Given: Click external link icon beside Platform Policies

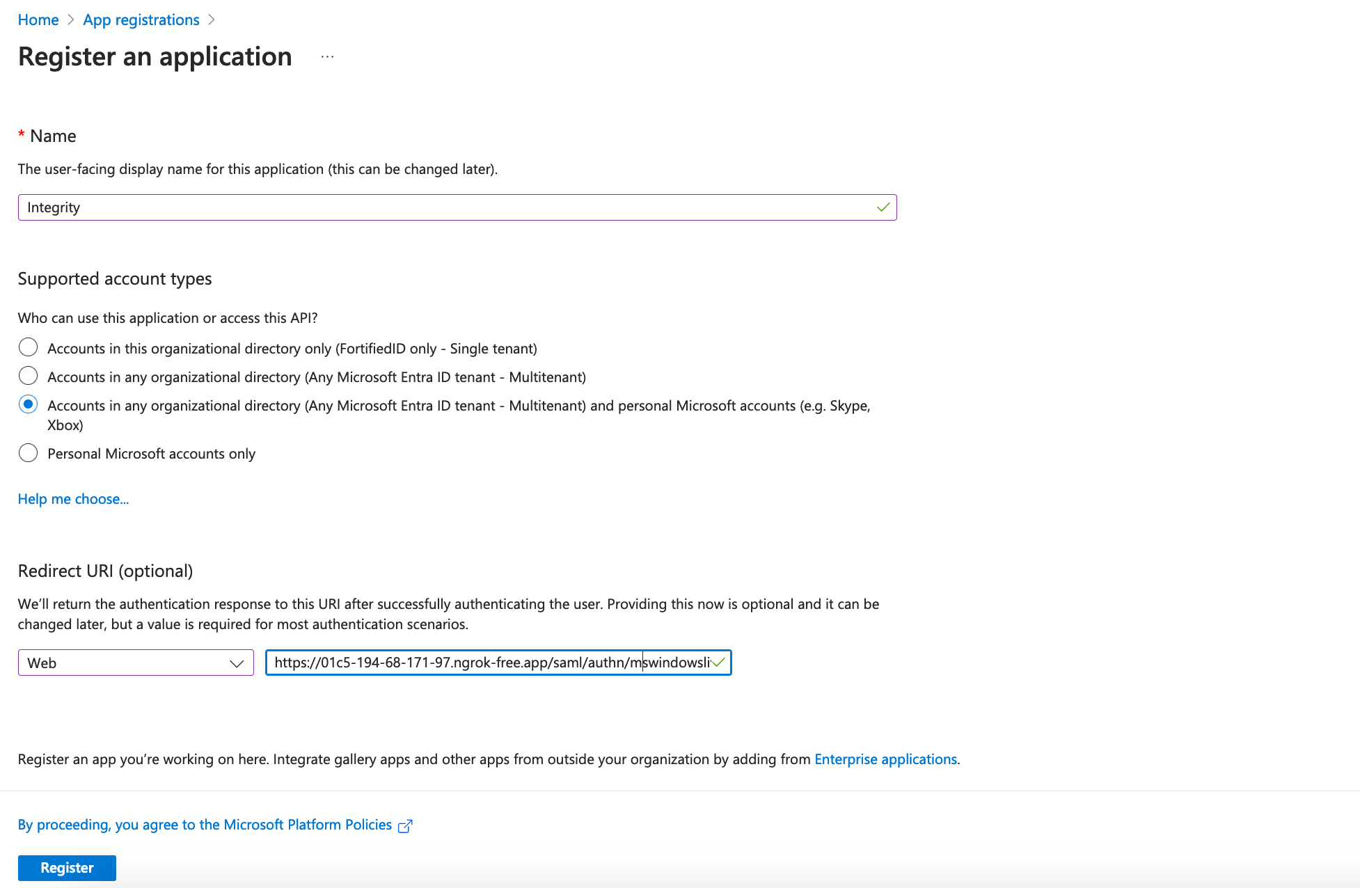Looking at the screenshot, I should point(405,826).
